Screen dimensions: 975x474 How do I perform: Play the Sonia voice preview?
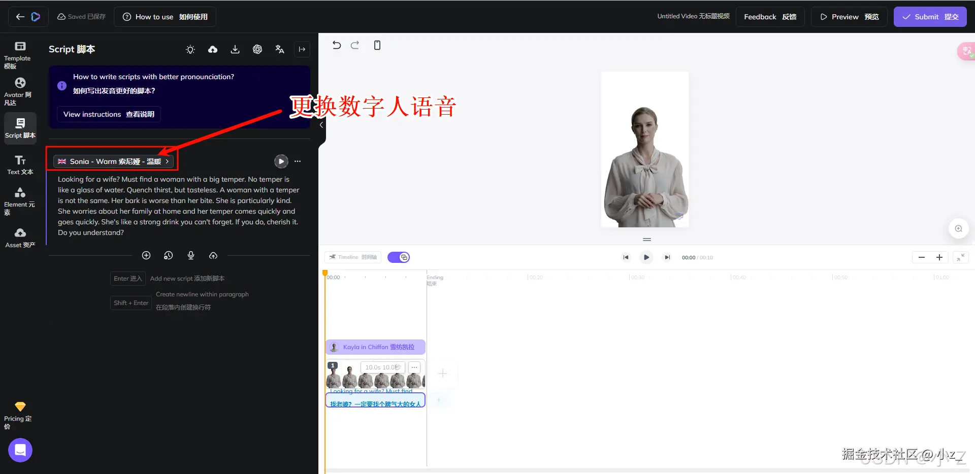[x=281, y=161]
